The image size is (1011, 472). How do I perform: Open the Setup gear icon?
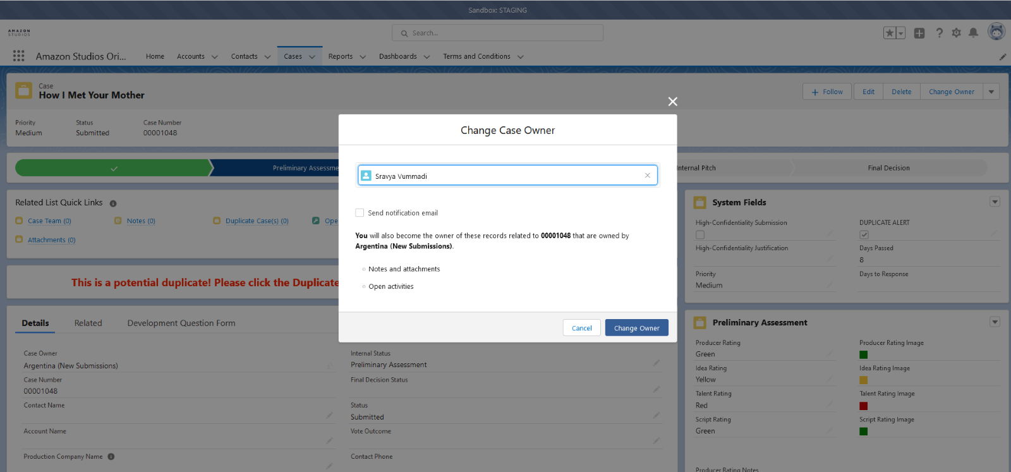[957, 33]
